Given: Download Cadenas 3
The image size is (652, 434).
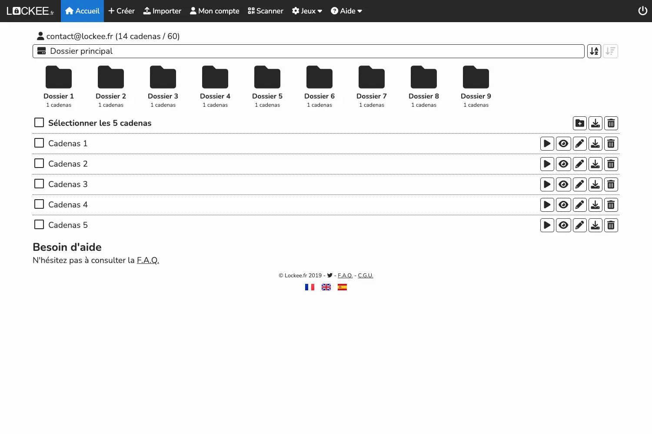Looking at the screenshot, I should (595, 184).
